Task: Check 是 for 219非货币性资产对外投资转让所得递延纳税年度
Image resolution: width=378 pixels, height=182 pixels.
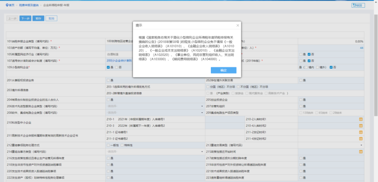Action: tap(301, 165)
